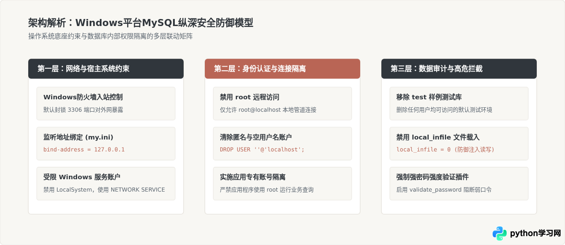Click heading 强制强密码强度验证插件

click(x=433, y=177)
